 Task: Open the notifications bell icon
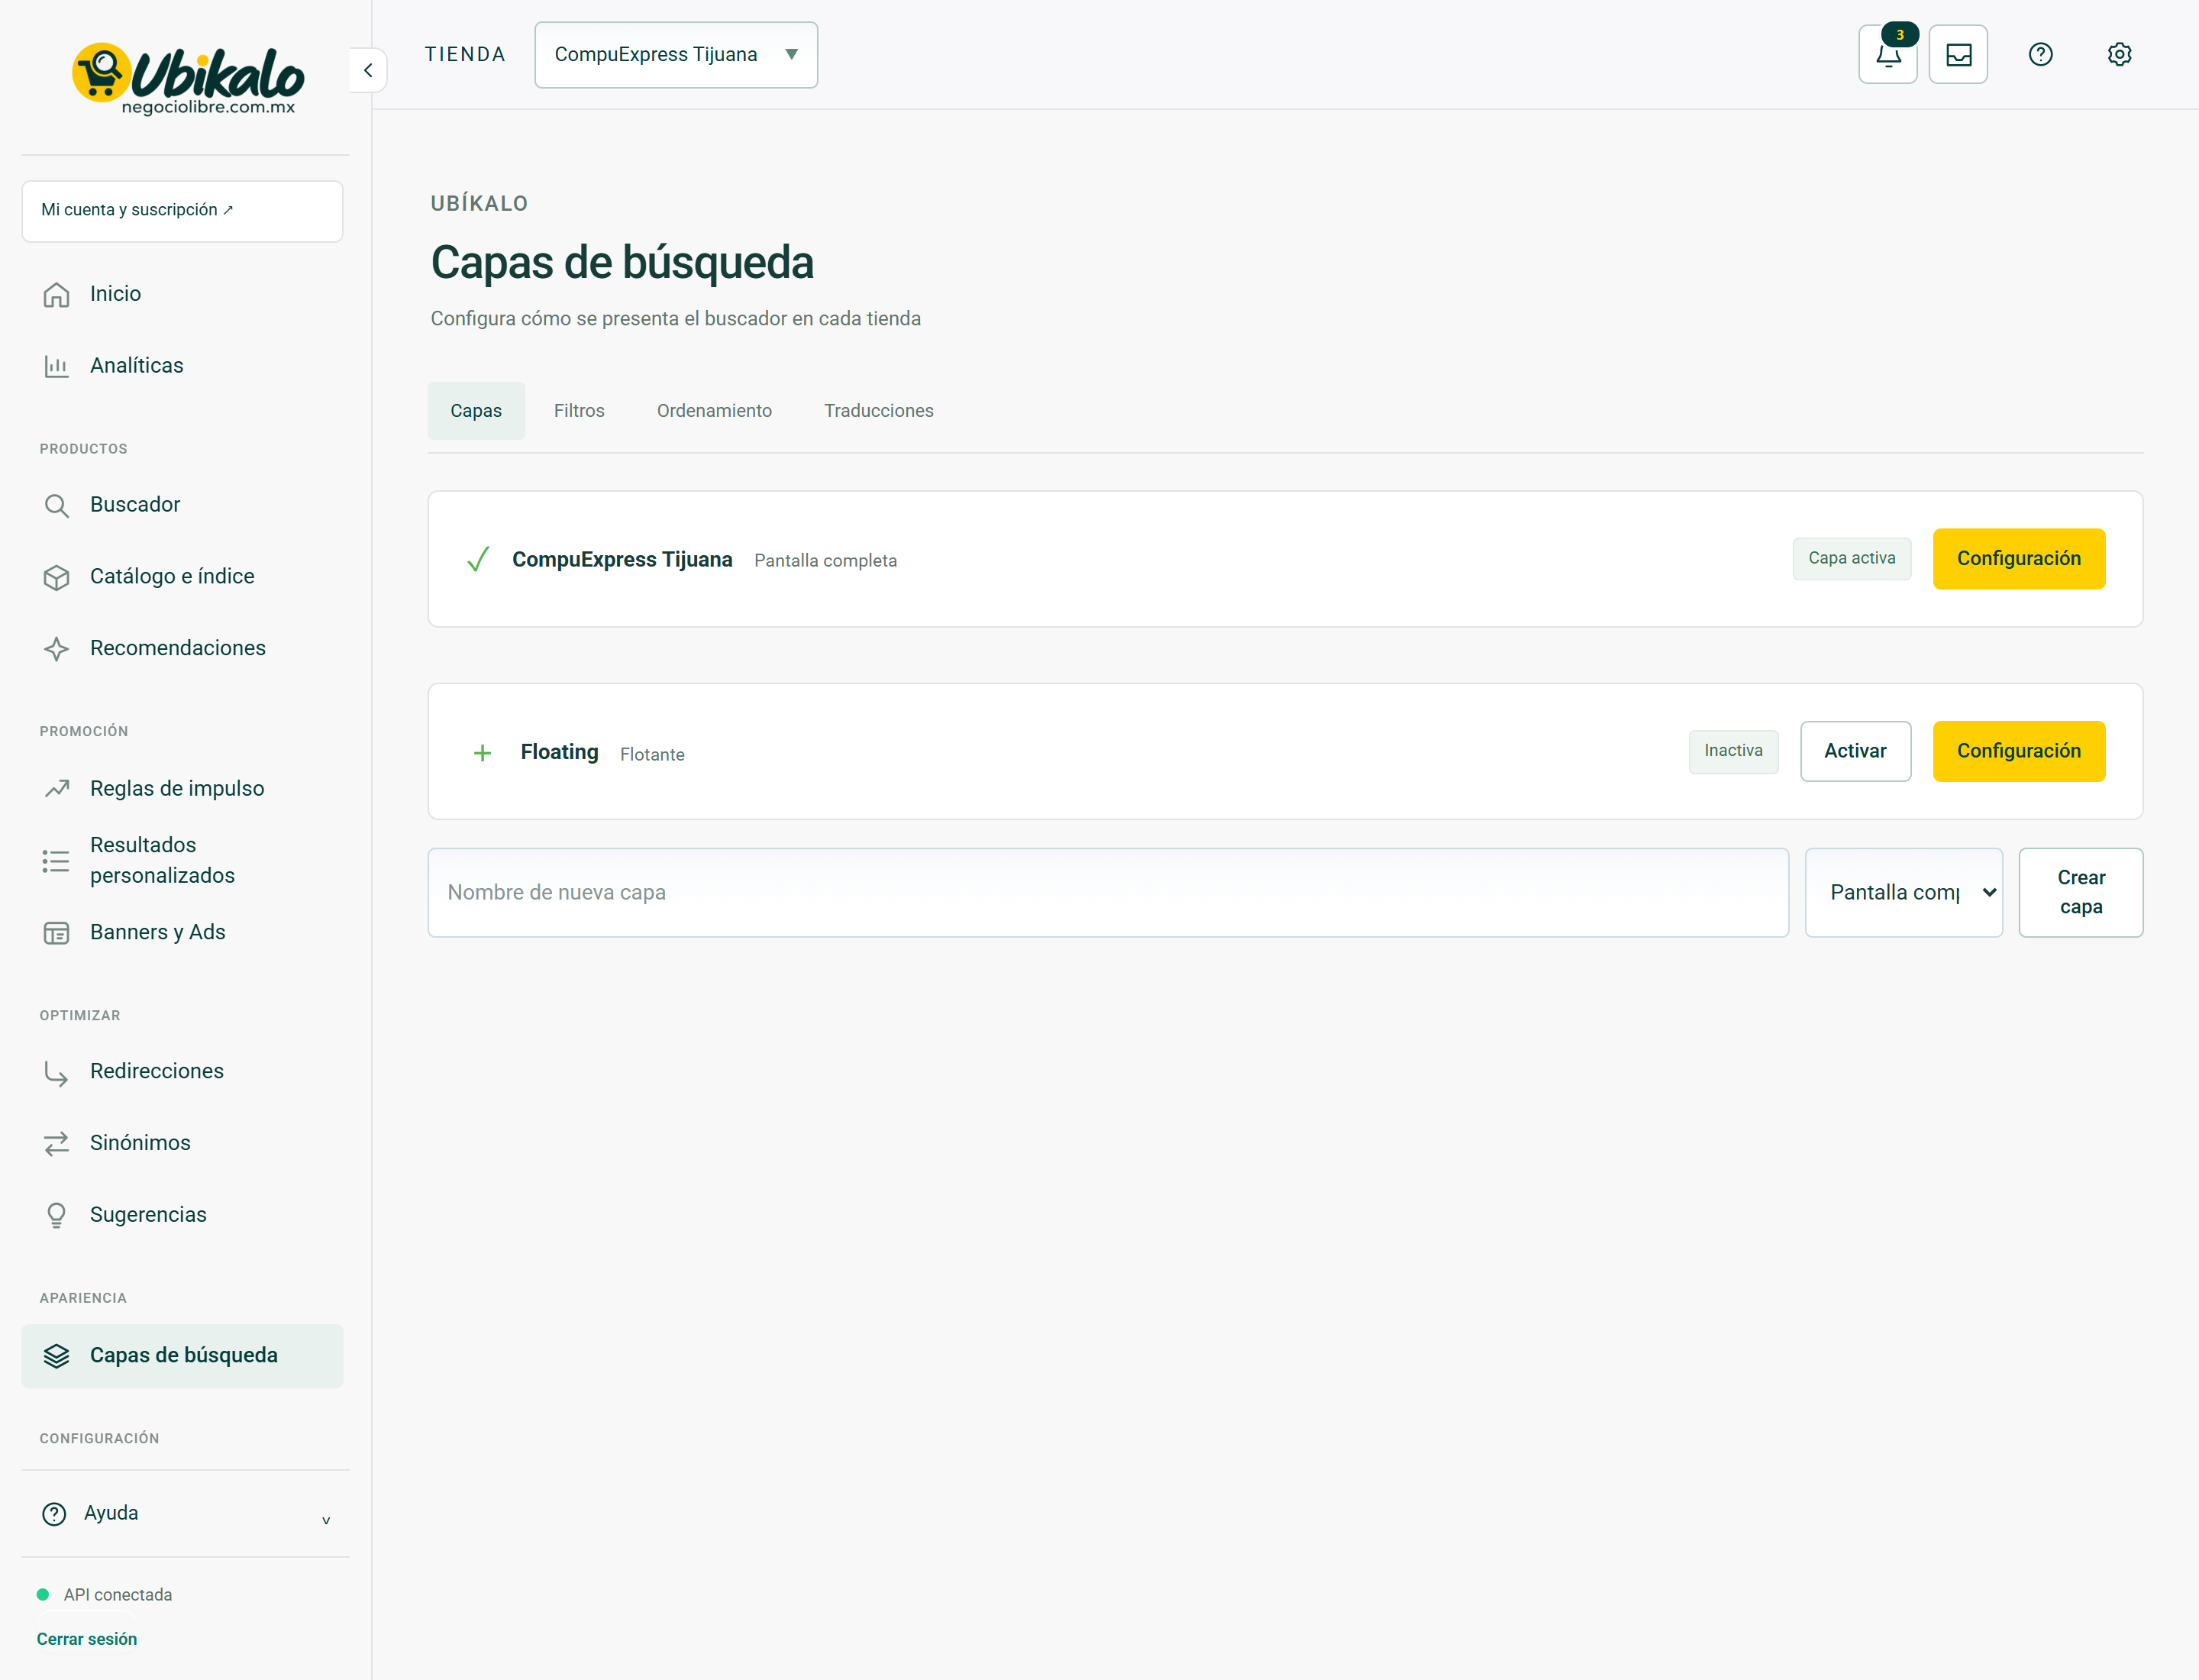1887,55
